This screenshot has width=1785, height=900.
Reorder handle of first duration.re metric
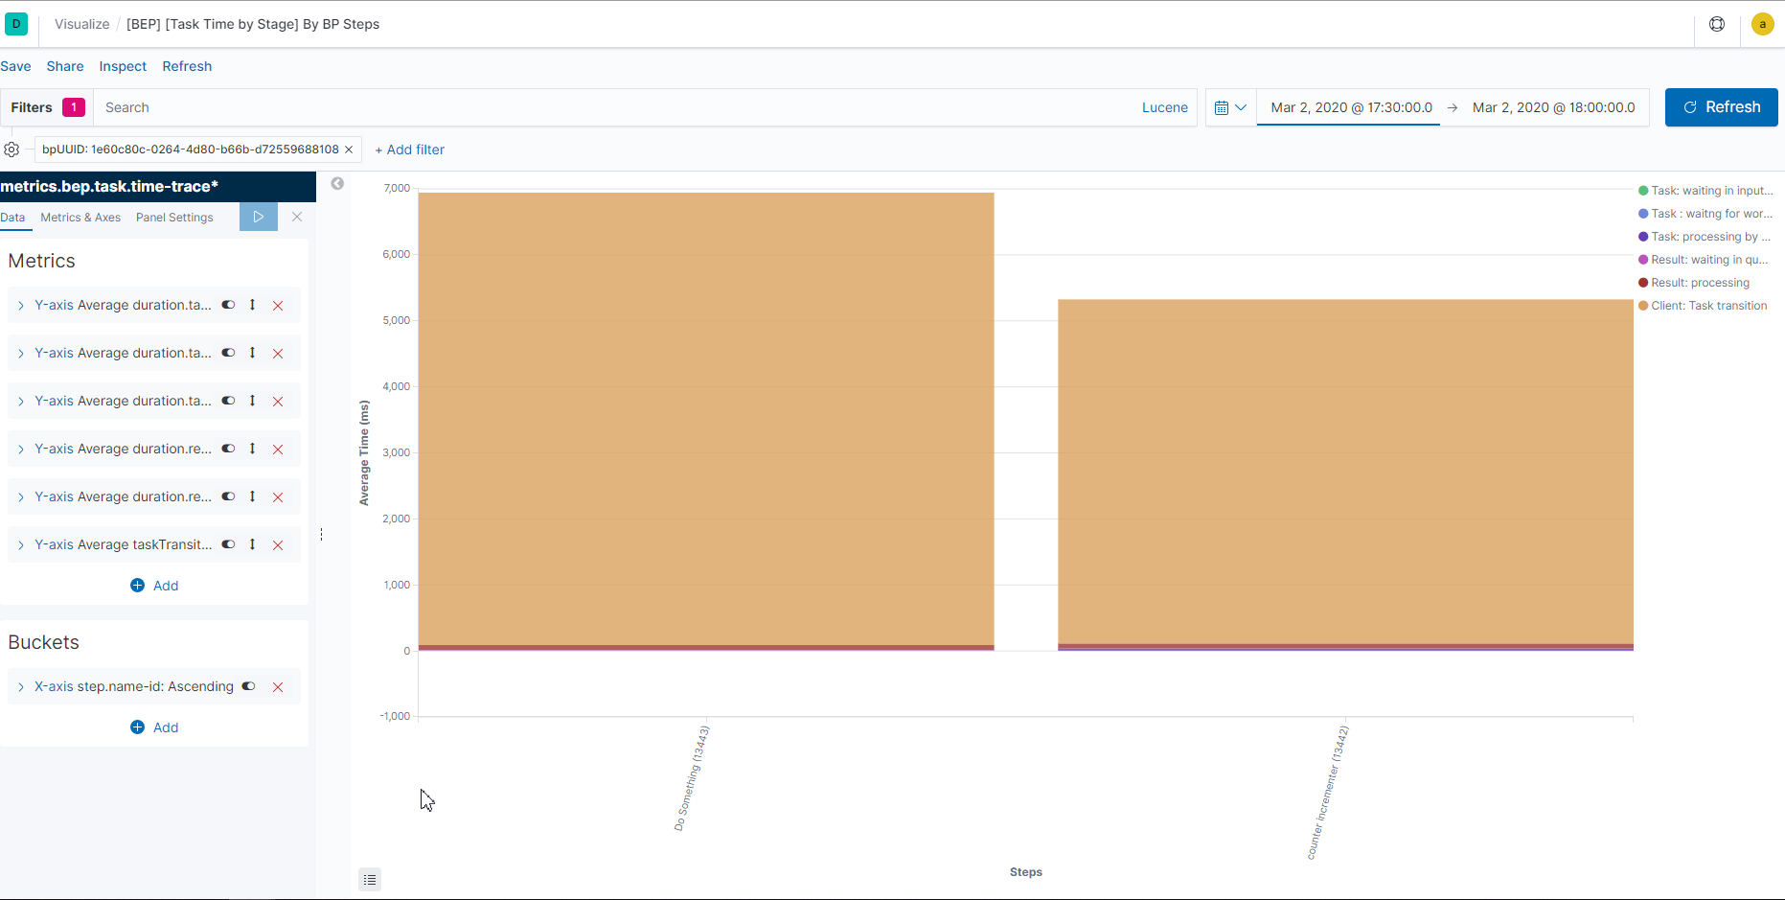point(253,449)
